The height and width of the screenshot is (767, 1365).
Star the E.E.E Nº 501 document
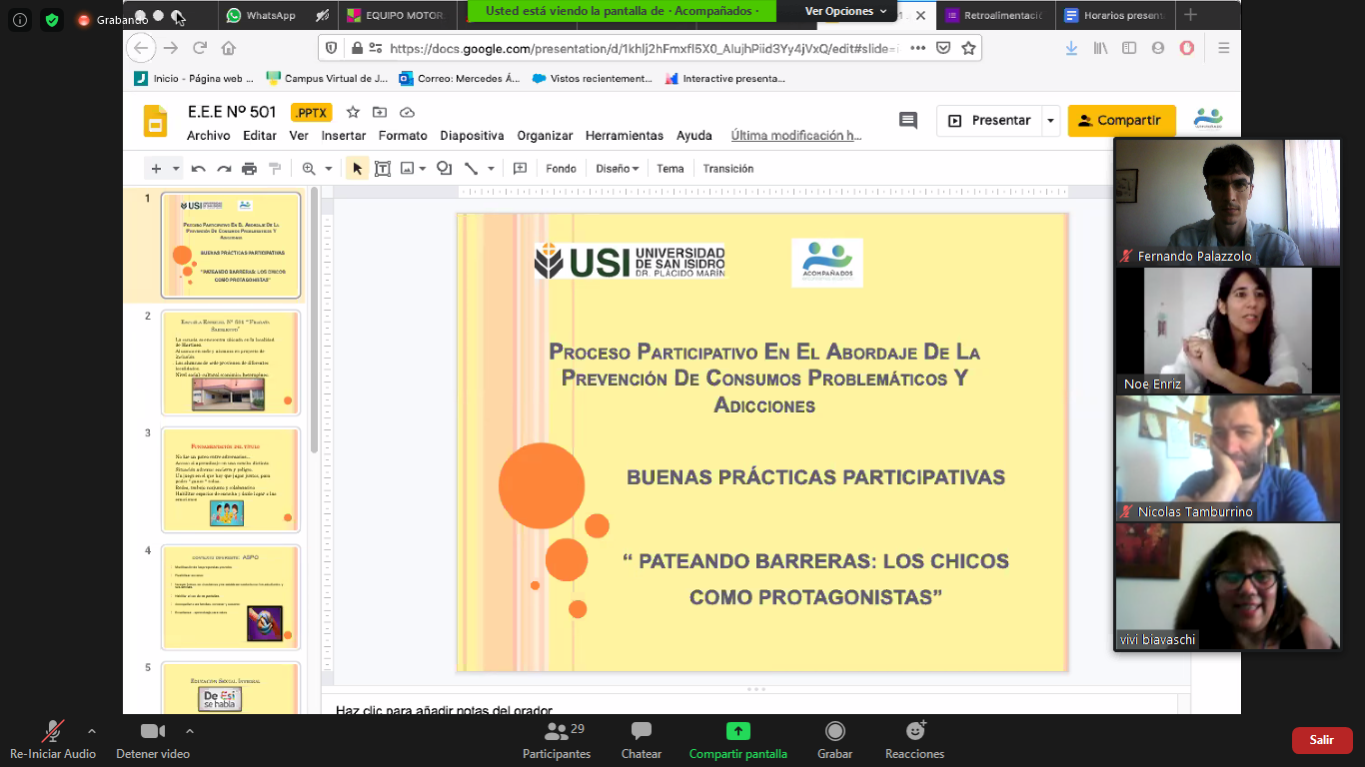click(353, 112)
